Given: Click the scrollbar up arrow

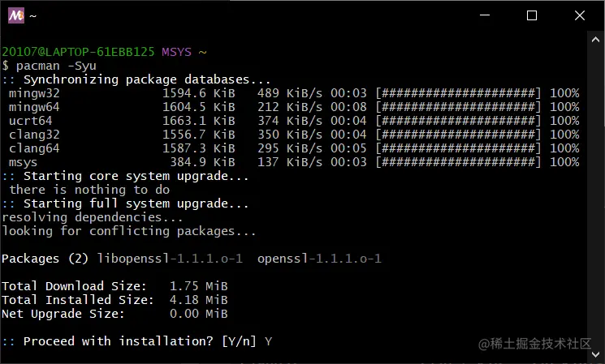Looking at the screenshot, I should (595, 40).
